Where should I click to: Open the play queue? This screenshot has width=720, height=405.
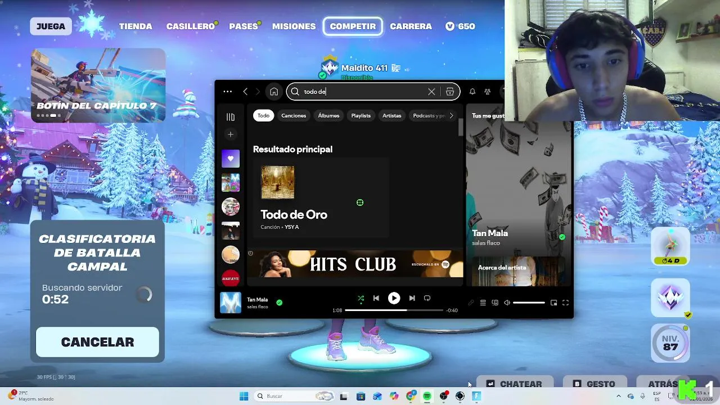[483, 303]
